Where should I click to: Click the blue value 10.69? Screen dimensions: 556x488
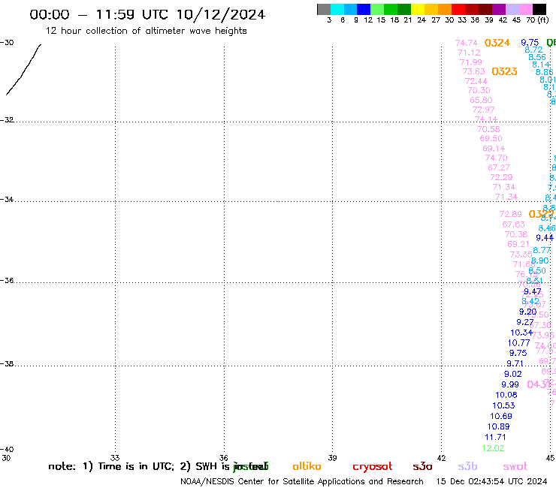(x=501, y=416)
